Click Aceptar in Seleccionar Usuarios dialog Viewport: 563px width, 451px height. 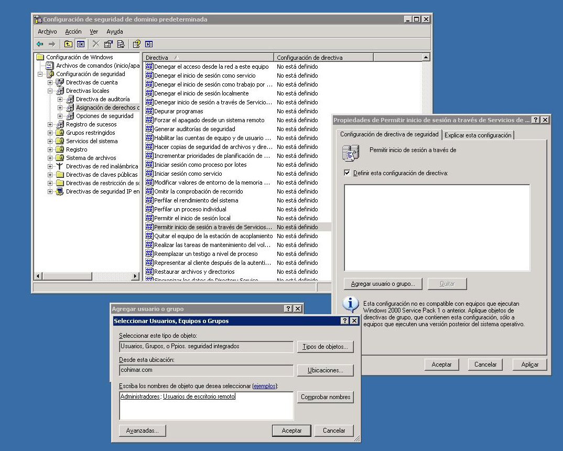[x=291, y=430]
